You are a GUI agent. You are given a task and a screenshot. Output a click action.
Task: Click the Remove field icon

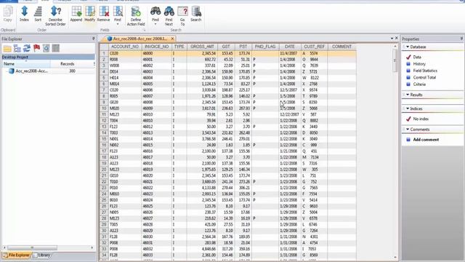[103, 14]
